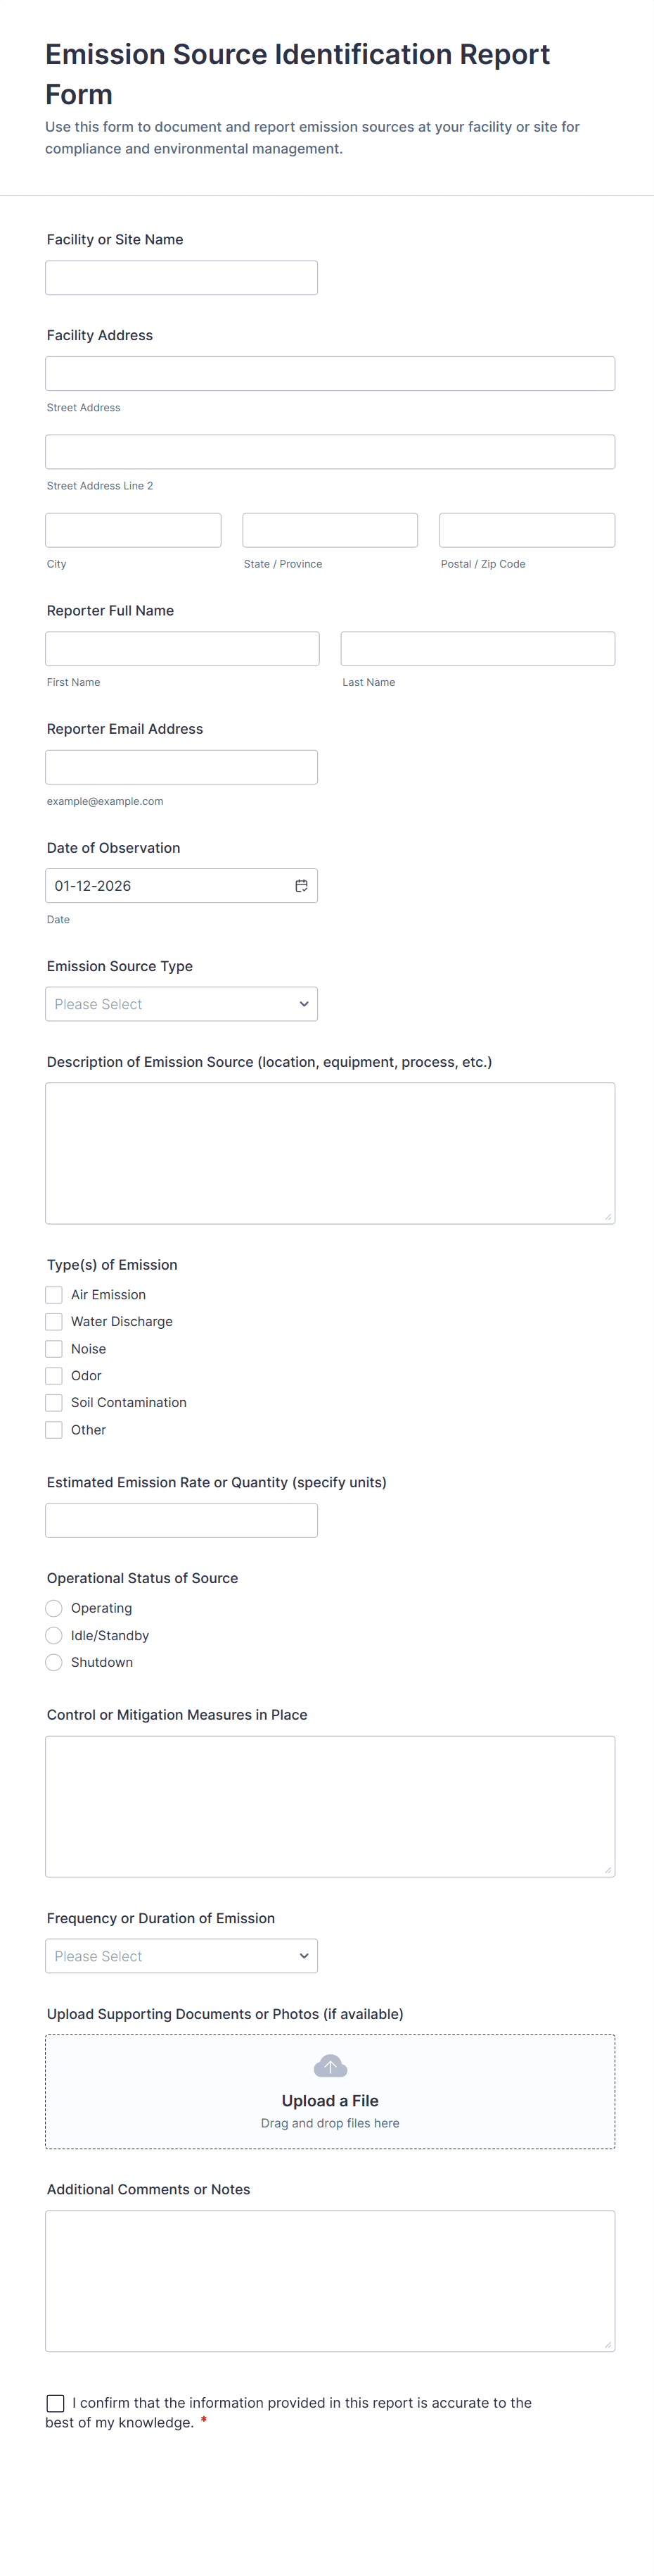Click the Estimated Emission Rate field
This screenshot has width=654, height=2576.
[181, 1521]
